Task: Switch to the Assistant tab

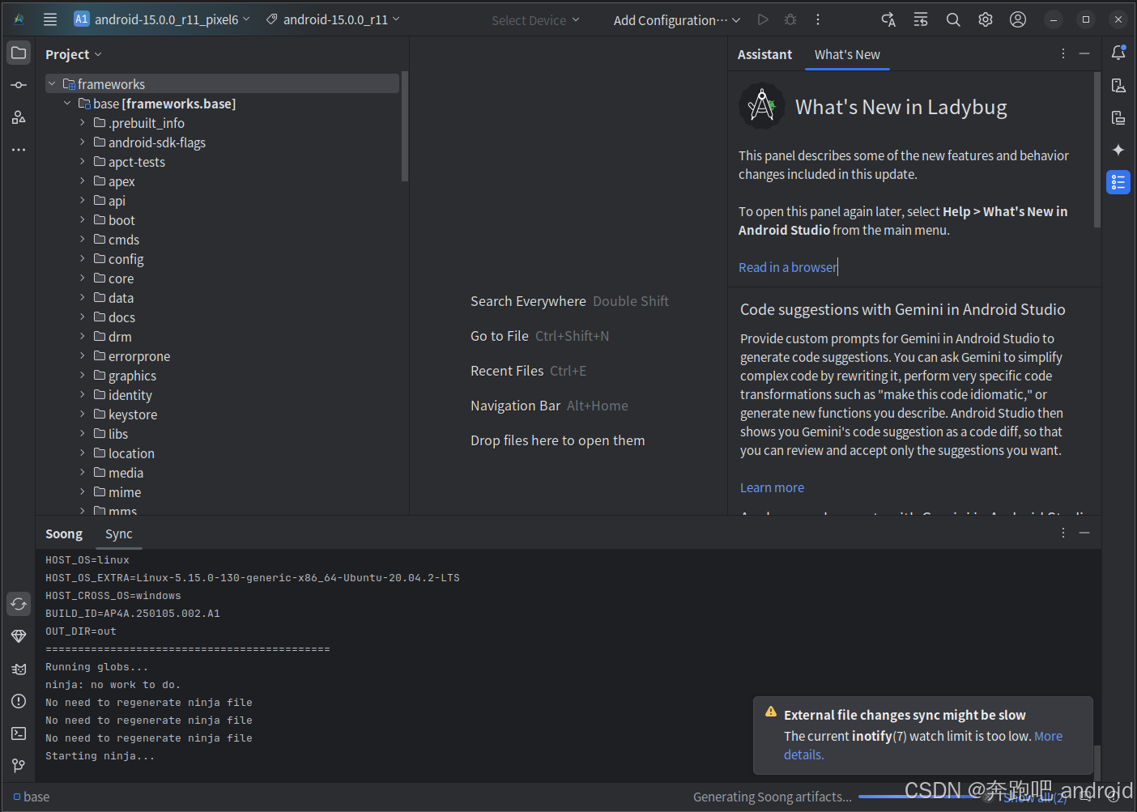Action: point(764,54)
